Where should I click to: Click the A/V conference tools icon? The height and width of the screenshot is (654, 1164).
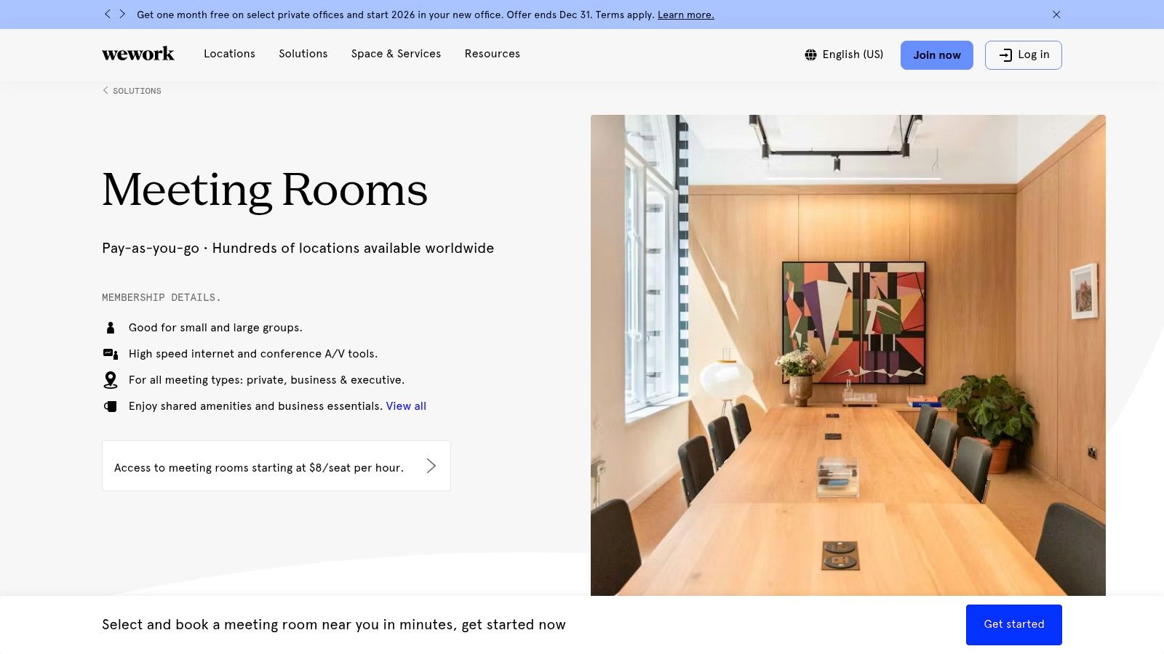pos(110,354)
